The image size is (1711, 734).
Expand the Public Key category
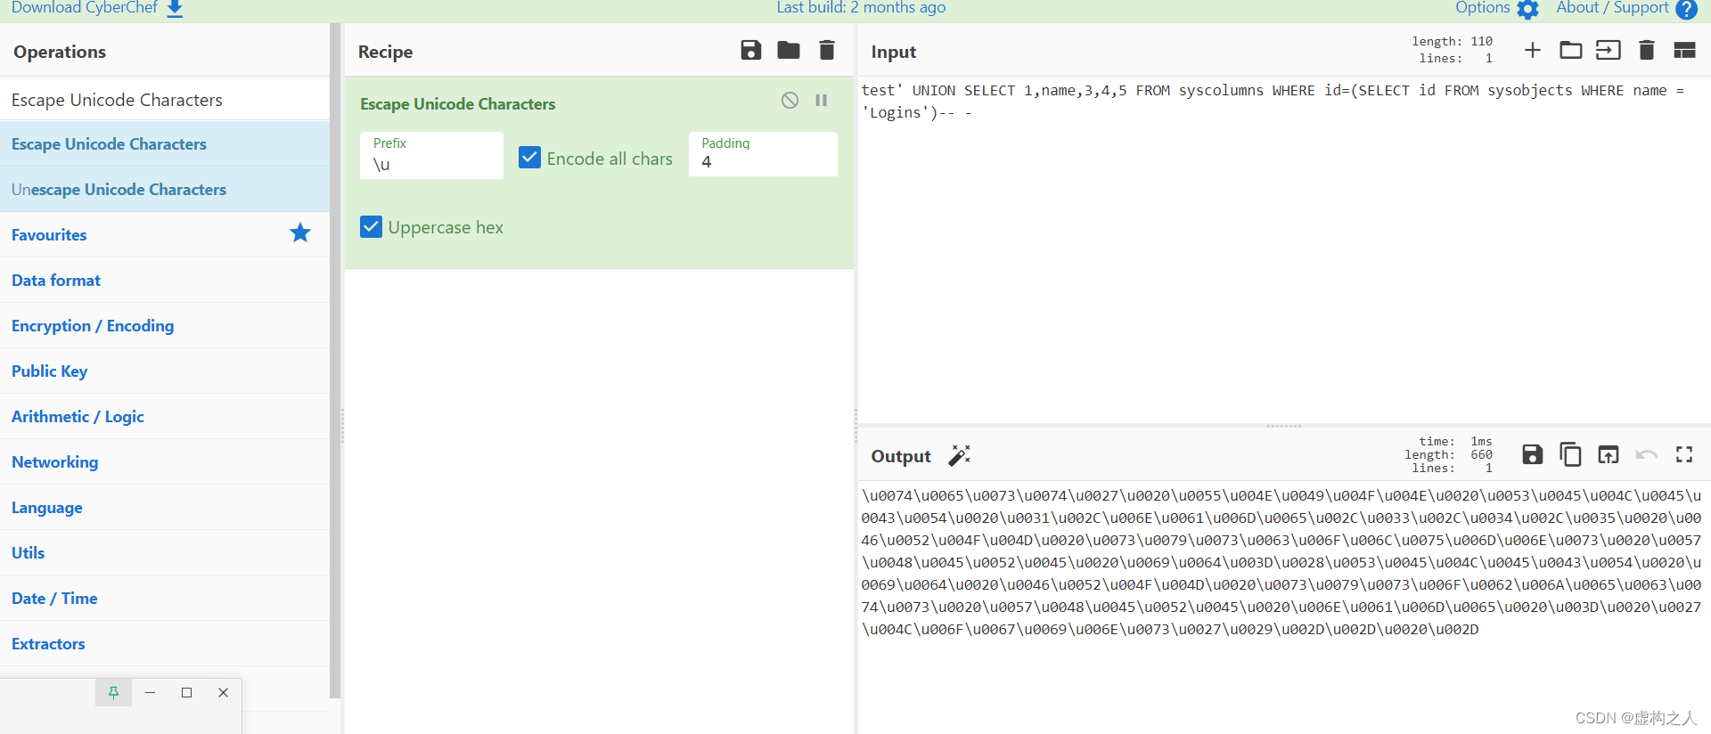pos(165,371)
